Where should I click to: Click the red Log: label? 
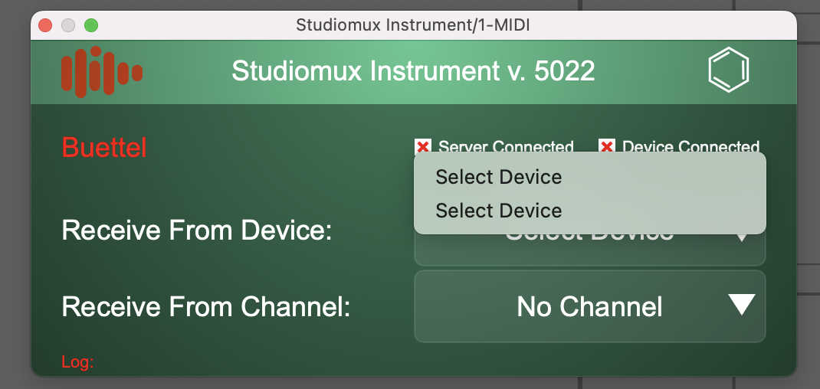coord(77,362)
